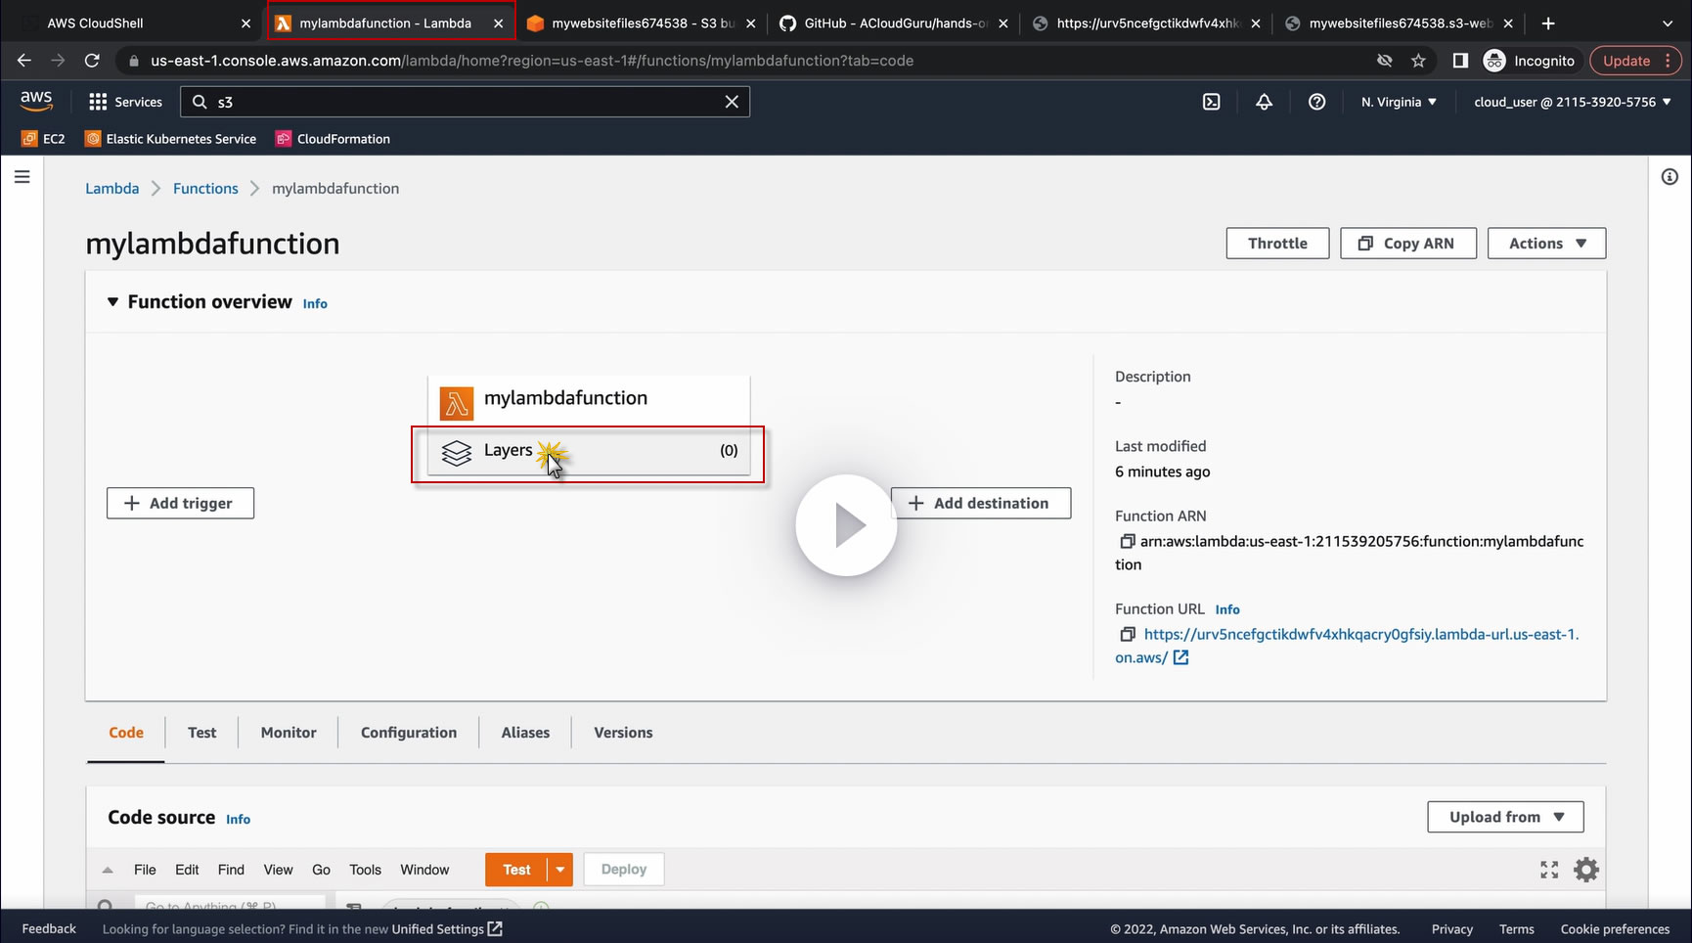Open EC2 bookmark shortcut
The width and height of the screenshot is (1692, 943).
[x=44, y=139]
